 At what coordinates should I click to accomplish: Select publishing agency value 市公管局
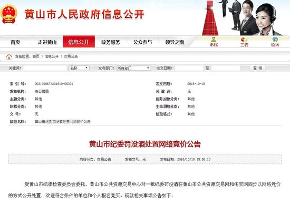click(42, 91)
